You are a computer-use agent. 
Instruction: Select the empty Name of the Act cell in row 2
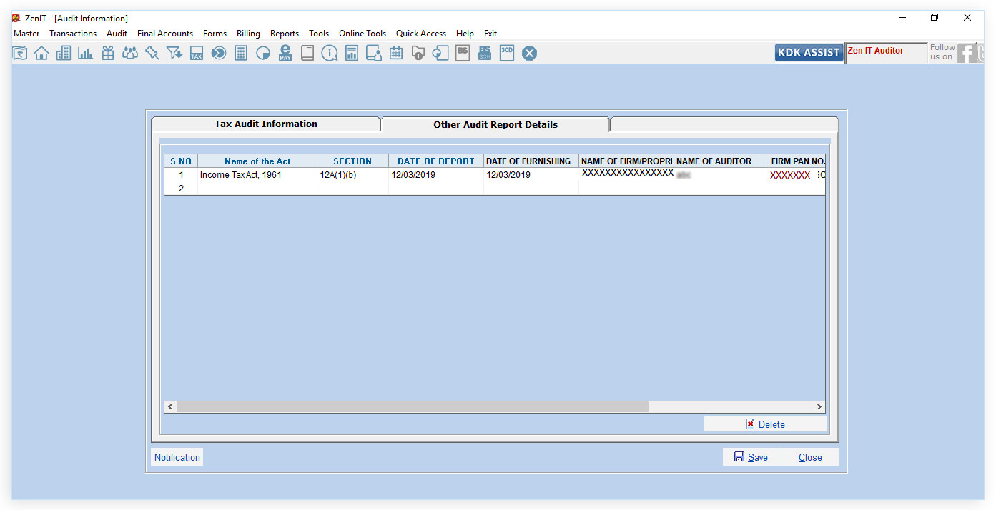pyautogui.click(x=257, y=189)
